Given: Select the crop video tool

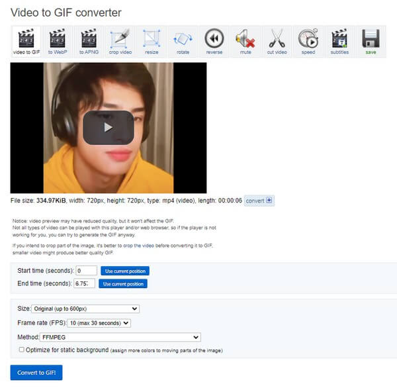Looking at the screenshot, I should [x=120, y=42].
